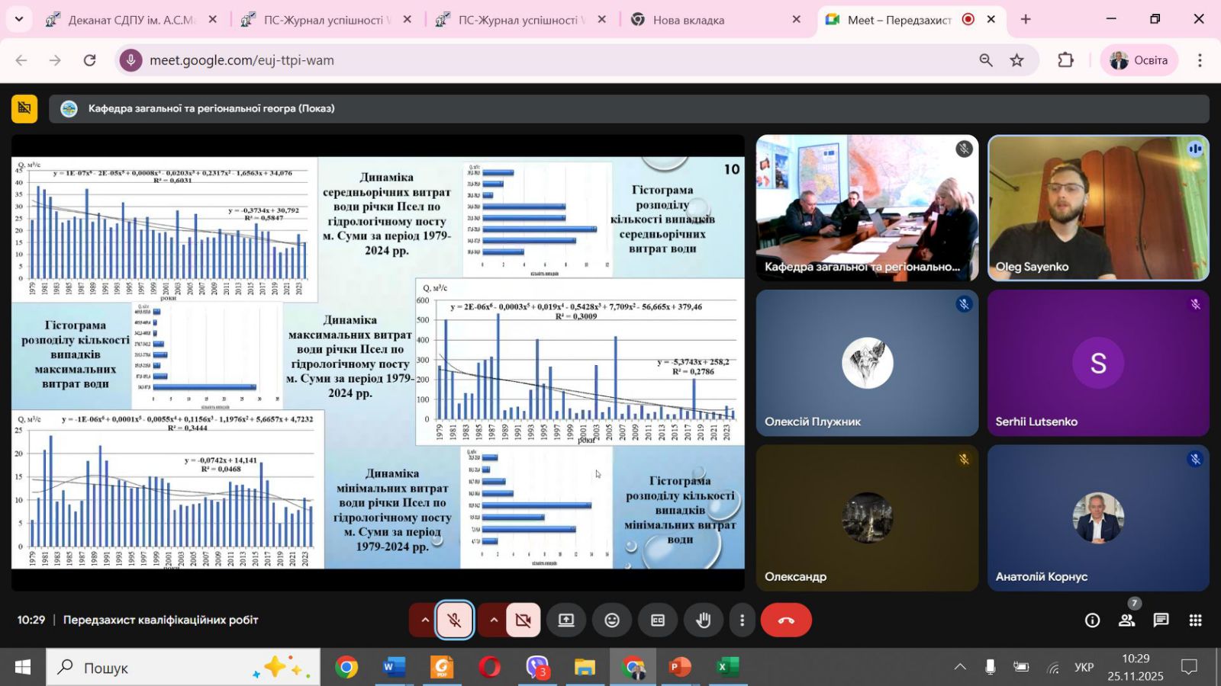Click the address bar URL field
Viewport: 1221px width, 686px height.
point(534,60)
